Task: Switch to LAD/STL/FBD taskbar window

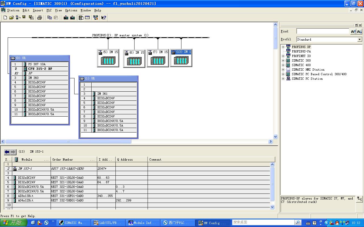Action: click(x=108, y=223)
